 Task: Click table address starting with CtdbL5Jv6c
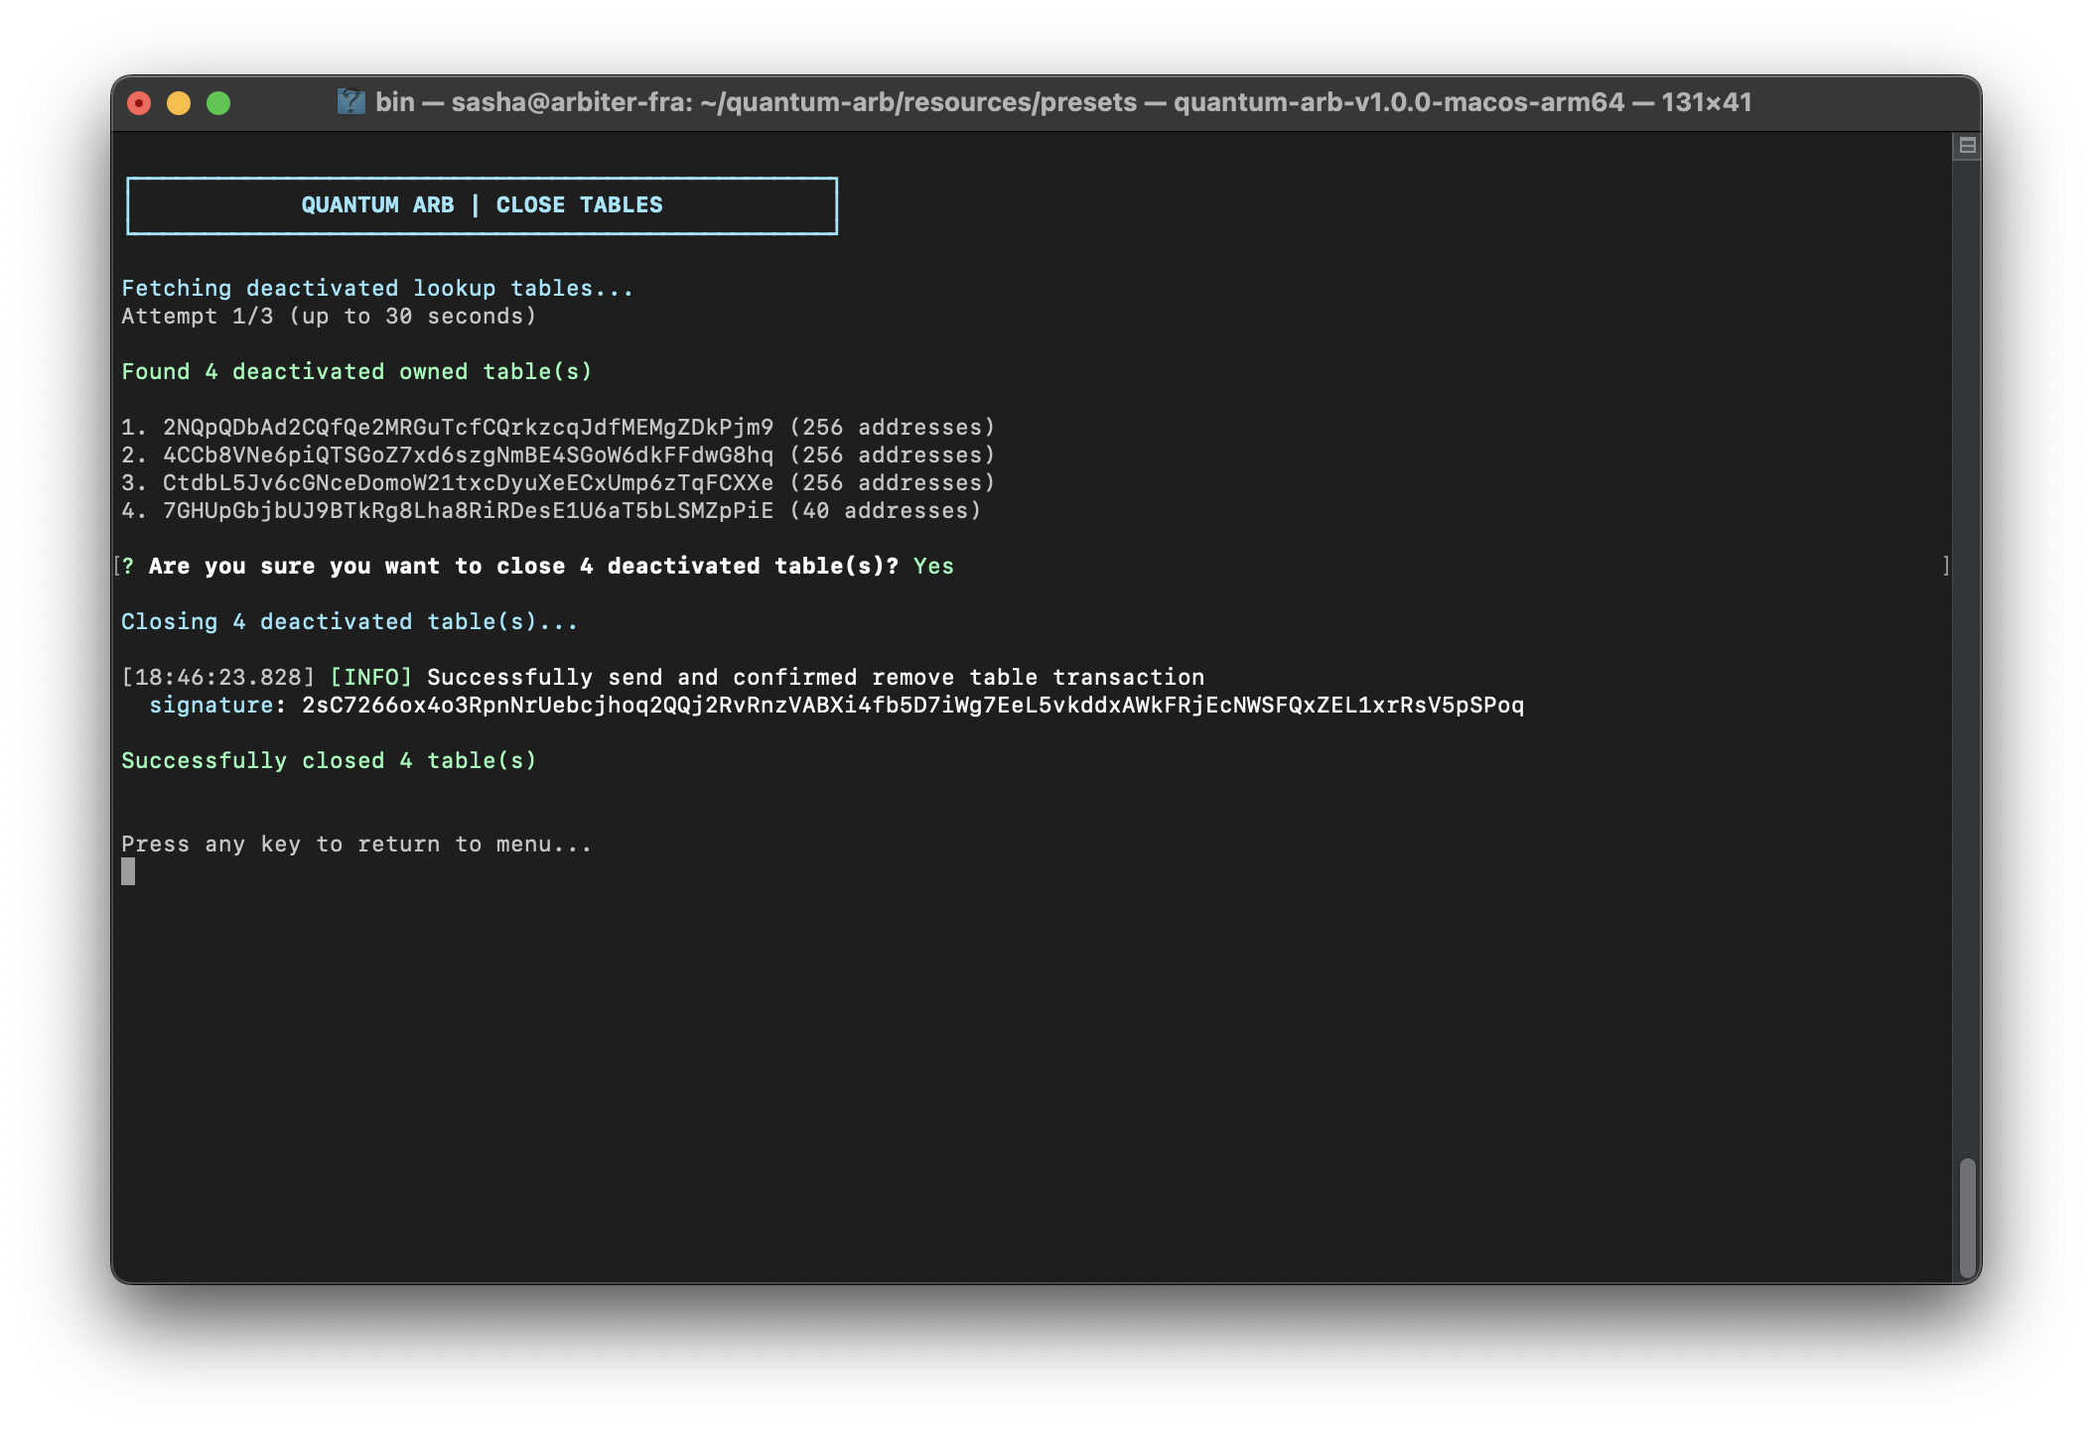click(x=468, y=483)
